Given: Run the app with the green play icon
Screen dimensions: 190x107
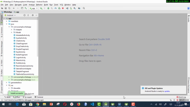Looking at the screenshot, I should point(41,8).
